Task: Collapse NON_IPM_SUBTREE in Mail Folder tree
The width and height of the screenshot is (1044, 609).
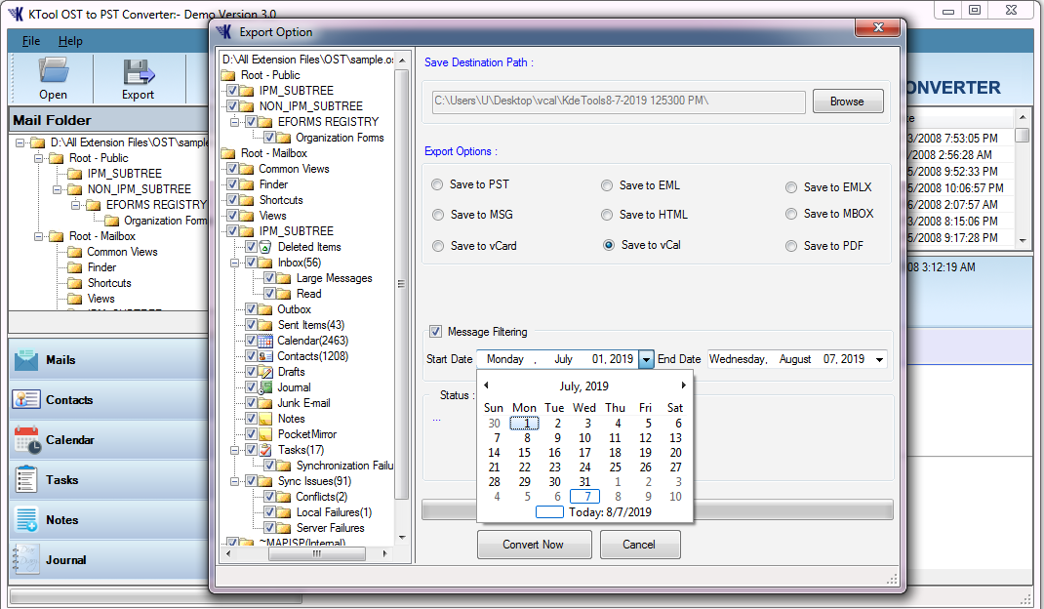Action: [x=58, y=189]
